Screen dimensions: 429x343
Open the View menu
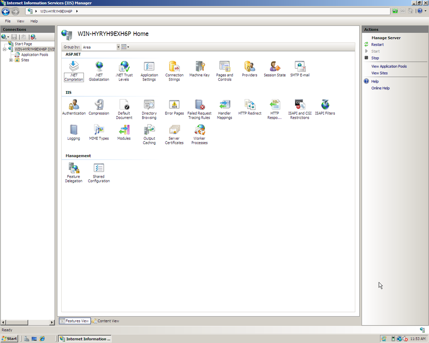21,21
